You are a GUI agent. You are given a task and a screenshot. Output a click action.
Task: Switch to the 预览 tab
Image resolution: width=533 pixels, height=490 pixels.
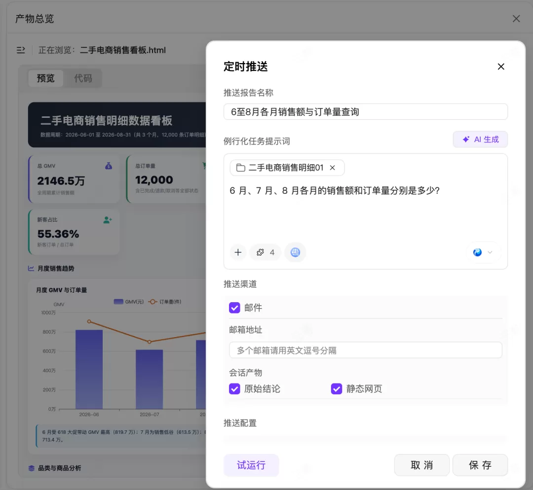pos(45,78)
